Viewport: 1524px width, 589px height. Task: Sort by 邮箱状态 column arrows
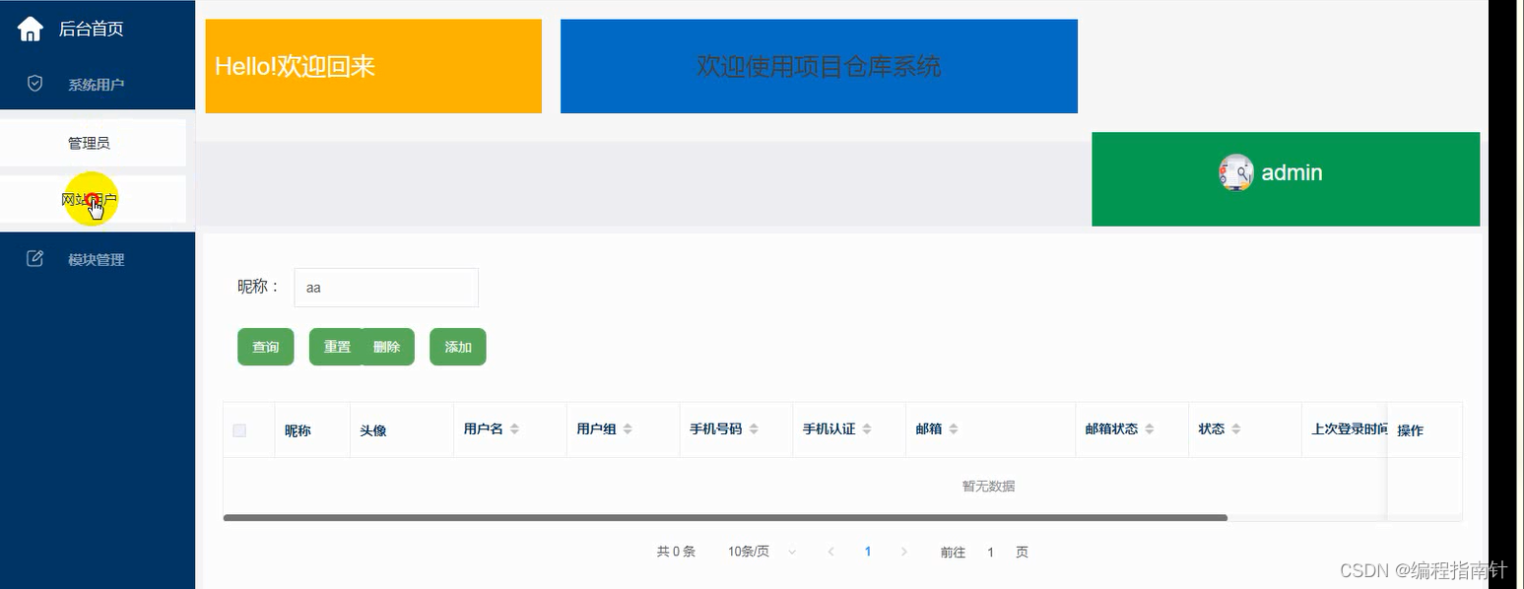point(1150,429)
